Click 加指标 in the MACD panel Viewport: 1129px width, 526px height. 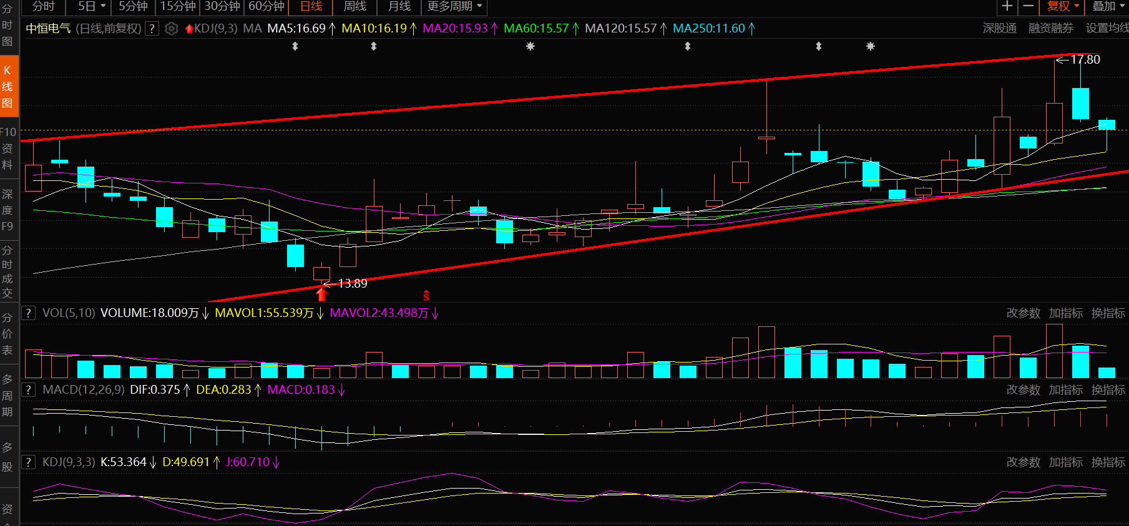point(1066,390)
